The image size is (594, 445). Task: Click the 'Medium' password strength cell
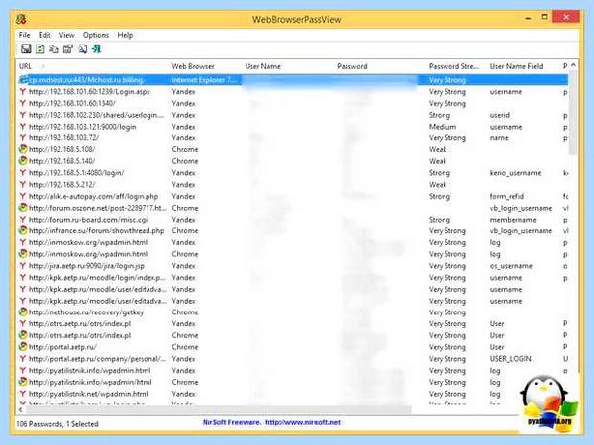(443, 127)
